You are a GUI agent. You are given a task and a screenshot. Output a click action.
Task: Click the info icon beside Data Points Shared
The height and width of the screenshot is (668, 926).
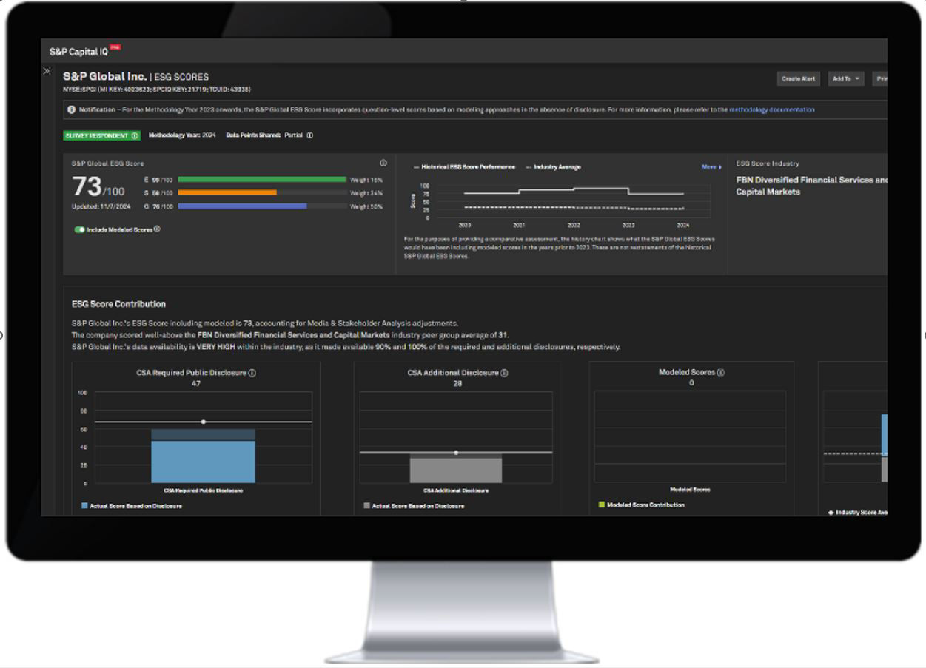click(309, 135)
